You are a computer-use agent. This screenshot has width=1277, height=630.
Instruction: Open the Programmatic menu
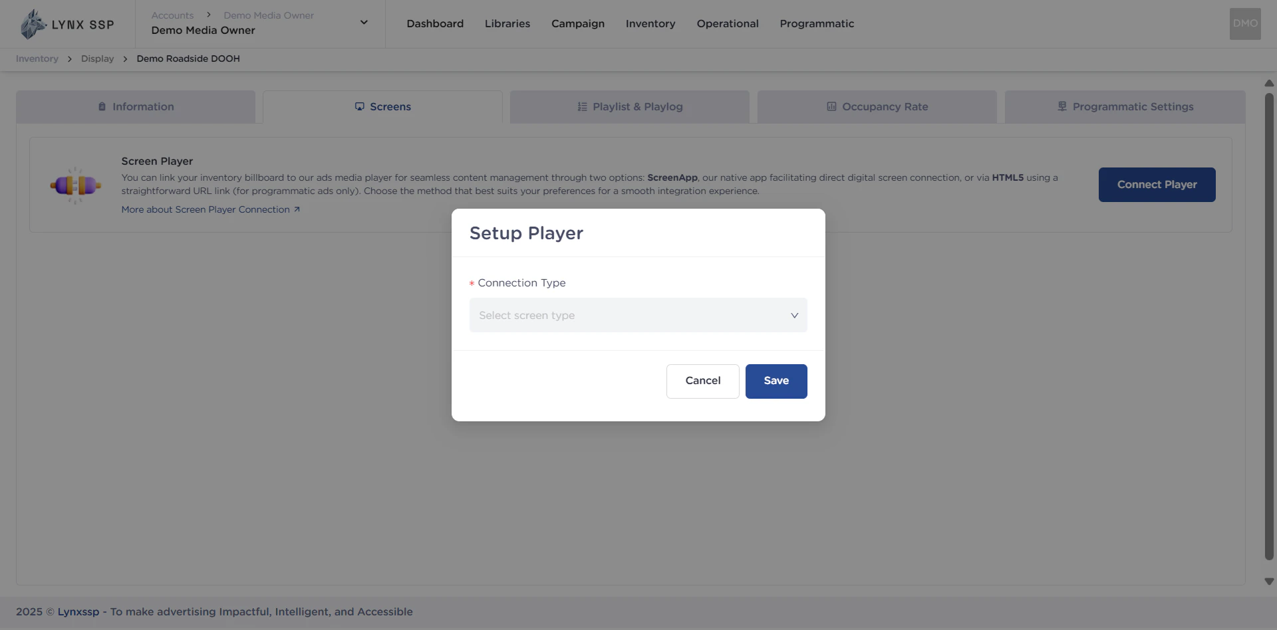817,23
